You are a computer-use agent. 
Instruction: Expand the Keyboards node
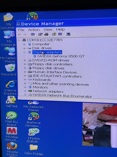click(x=25, y=80)
